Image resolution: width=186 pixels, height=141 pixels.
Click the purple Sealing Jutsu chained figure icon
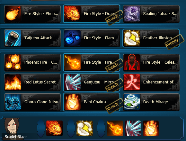tap(132, 14)
